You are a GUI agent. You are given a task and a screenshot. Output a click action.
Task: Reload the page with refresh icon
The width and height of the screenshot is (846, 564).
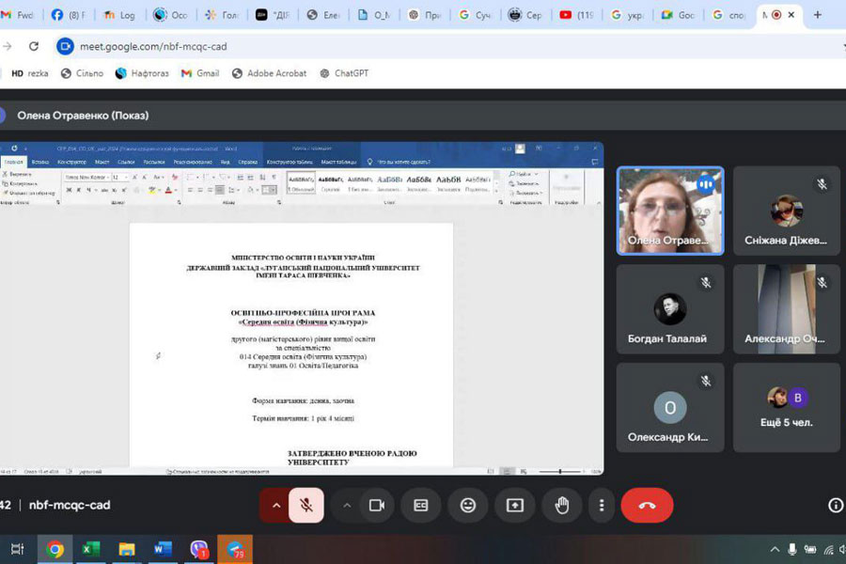(34, 46)
